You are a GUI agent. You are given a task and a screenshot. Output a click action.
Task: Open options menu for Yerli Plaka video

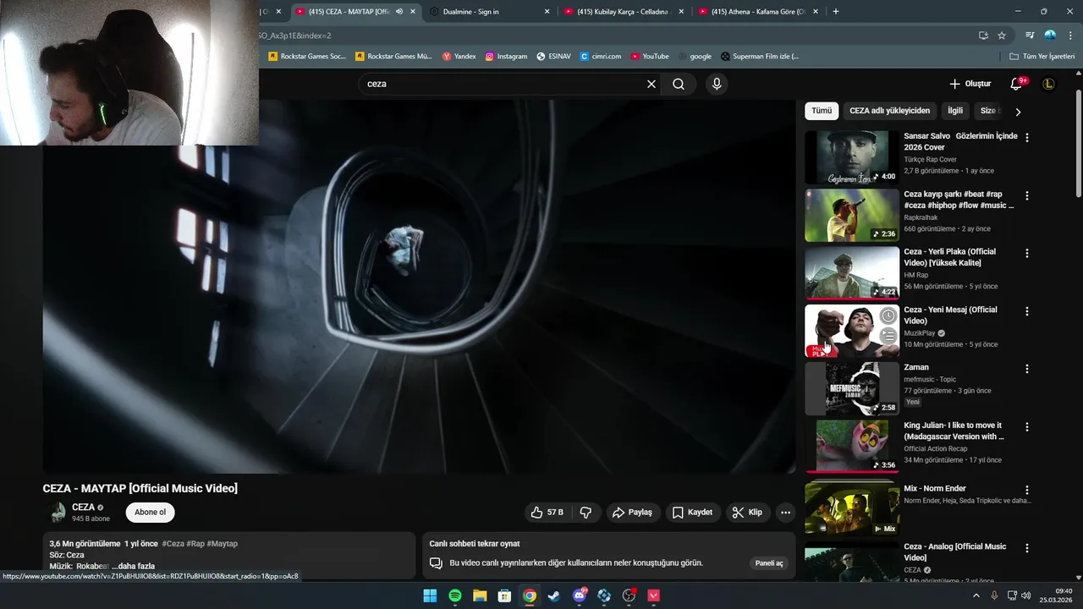coord(1027,253)
